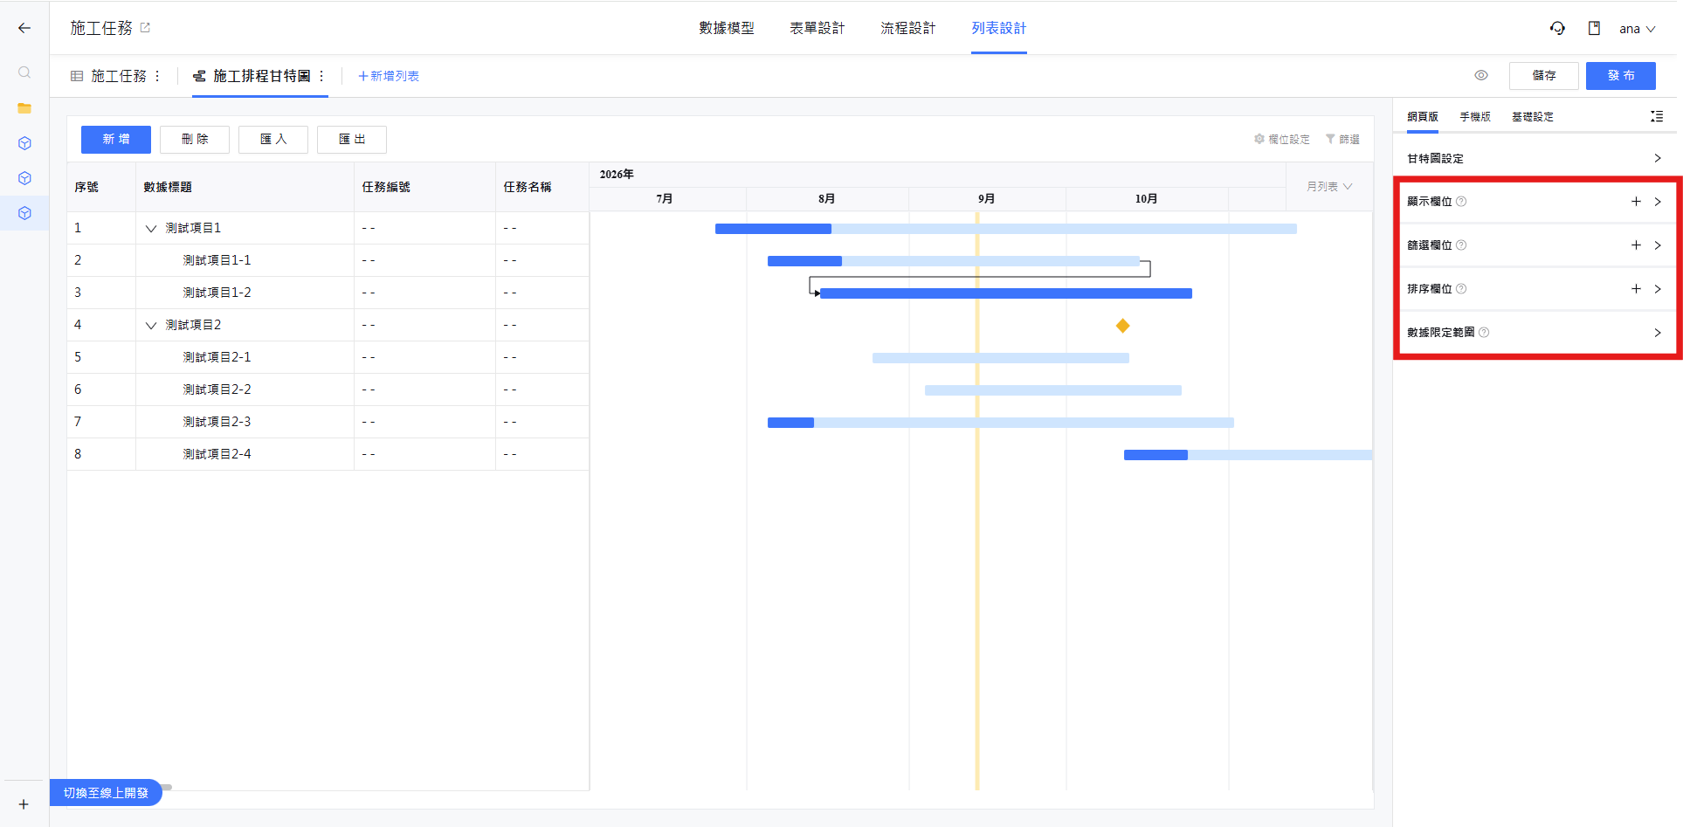
Task: Click help icon next to 顯示欄位
Action: [1461, 202]
